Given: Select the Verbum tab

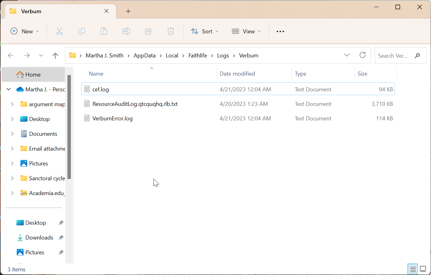Looking at the screenshot, I should tap(61, 11).
